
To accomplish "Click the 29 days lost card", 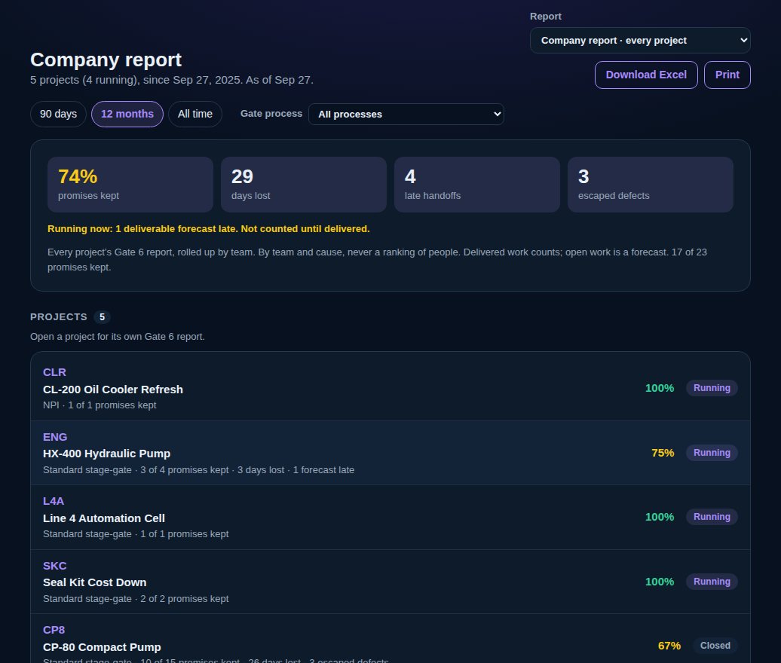I will pyautogui.click(x=303, y=185).
